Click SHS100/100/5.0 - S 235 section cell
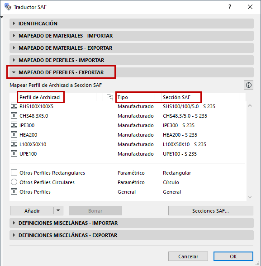The height and width of the screenshot is (266, 261). click(189, 106)
